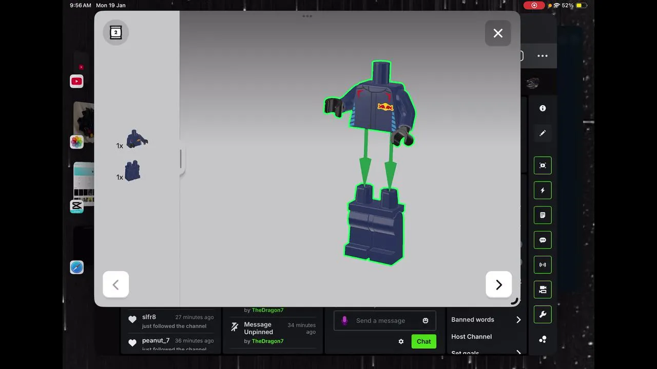Click the unpinned message icon
This screenshot has height=369, width=657.
click(235, 326)
